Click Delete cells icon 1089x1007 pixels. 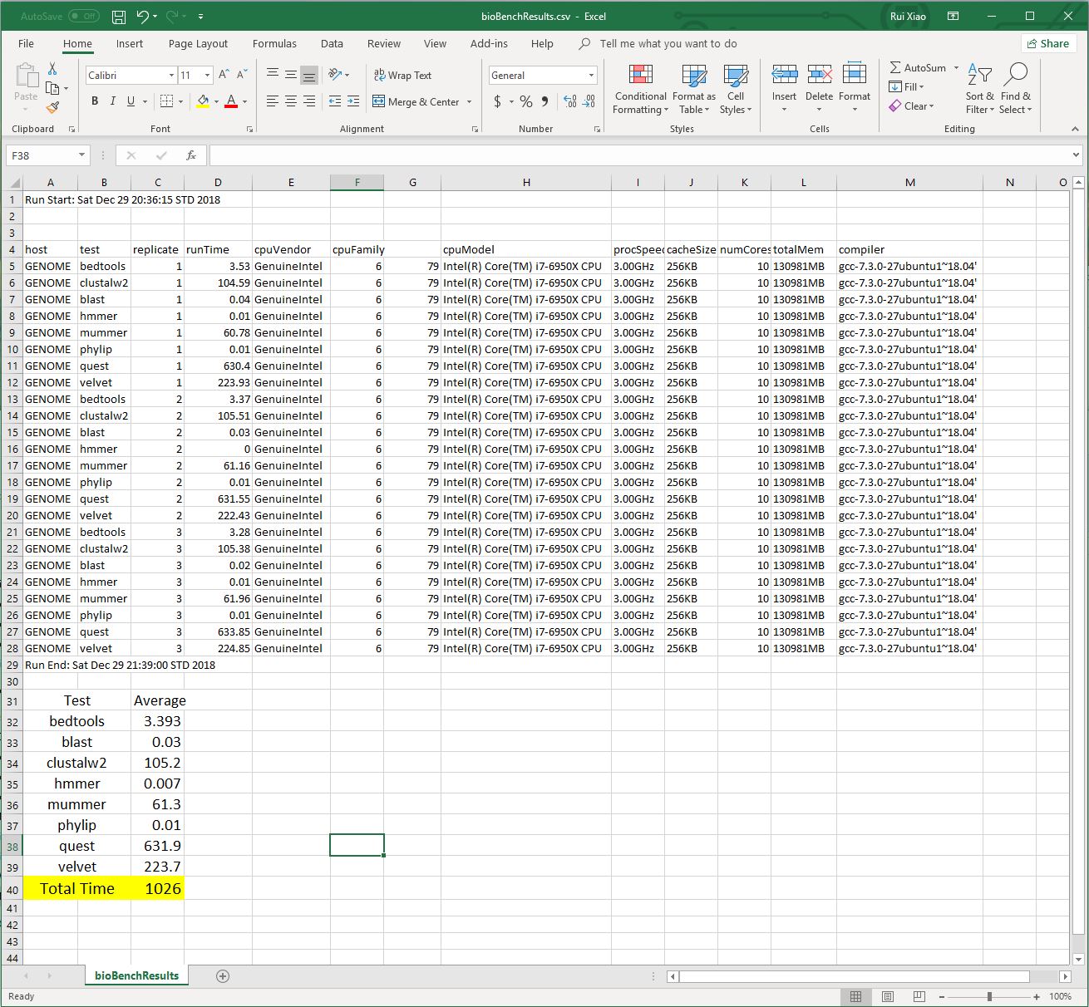820,74
